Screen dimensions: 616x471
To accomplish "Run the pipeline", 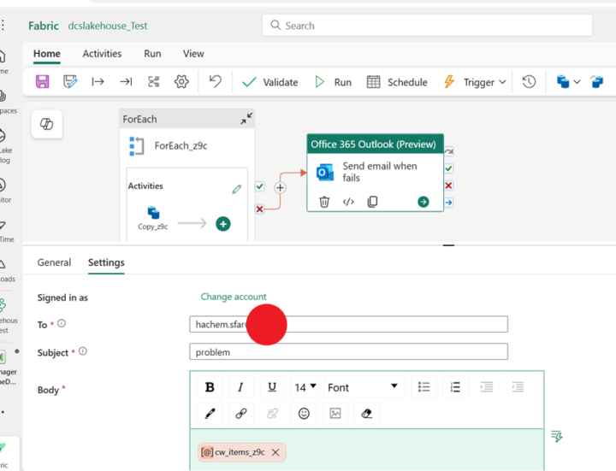I will tap(333, 82).
